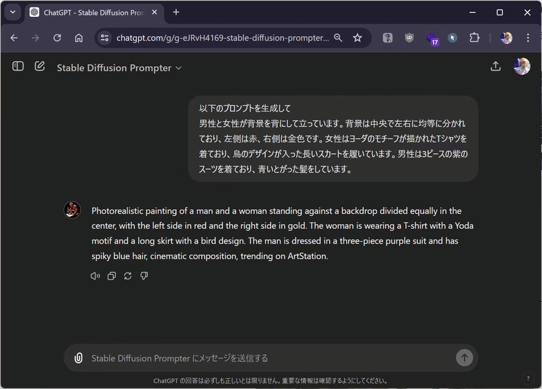Mark the response with thumbs down
This screenshot has height=389, width=542.
[x=144, y=276]
